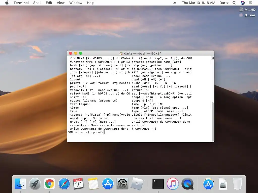Click 'logout' text in terminal output
258x193 pixels.
coord(75,80)
